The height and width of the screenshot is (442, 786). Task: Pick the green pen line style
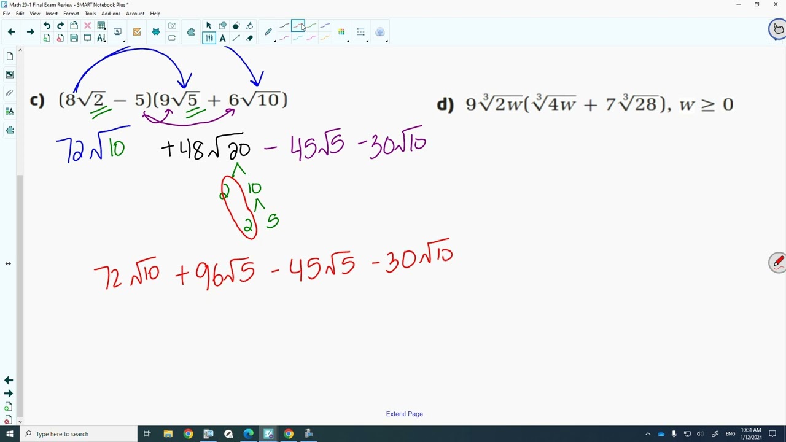(312, 26)
